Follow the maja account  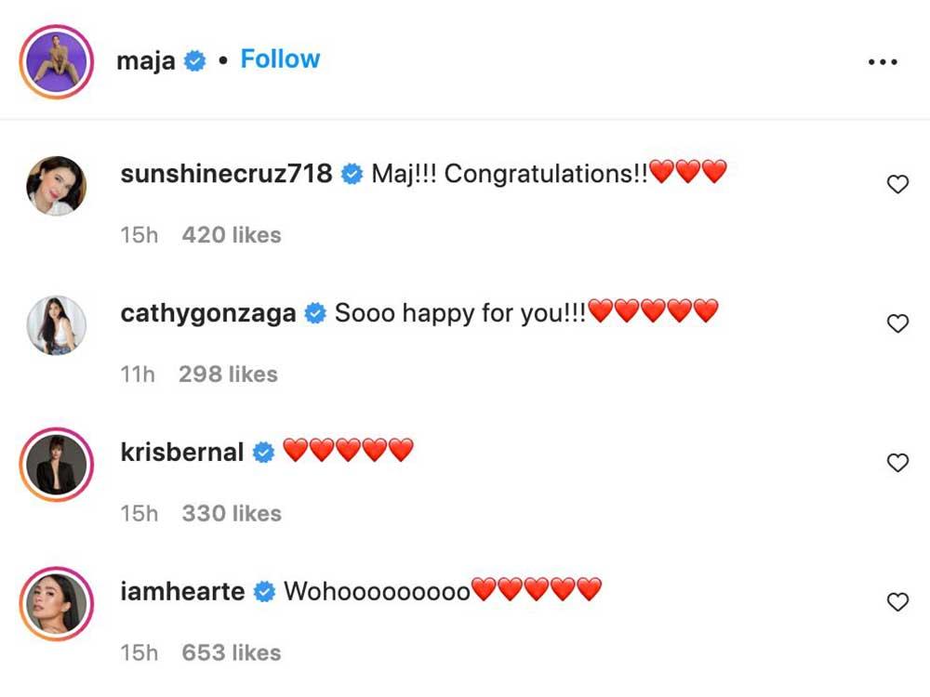tap(280, 59)
